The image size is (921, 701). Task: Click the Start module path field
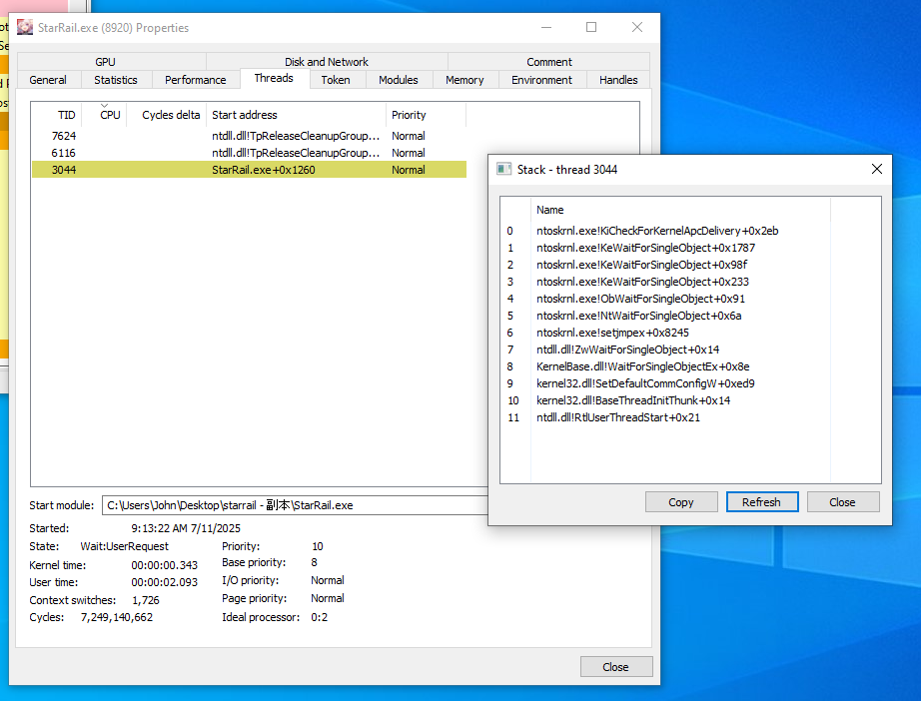295,505
